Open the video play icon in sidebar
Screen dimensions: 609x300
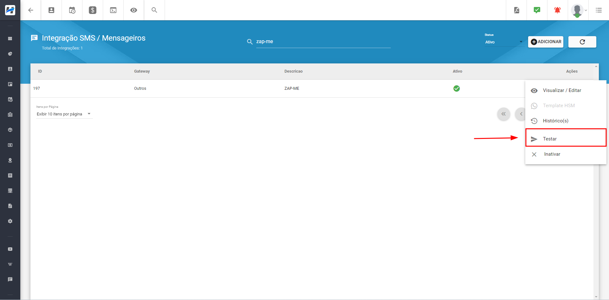click(x=10, y=249)
